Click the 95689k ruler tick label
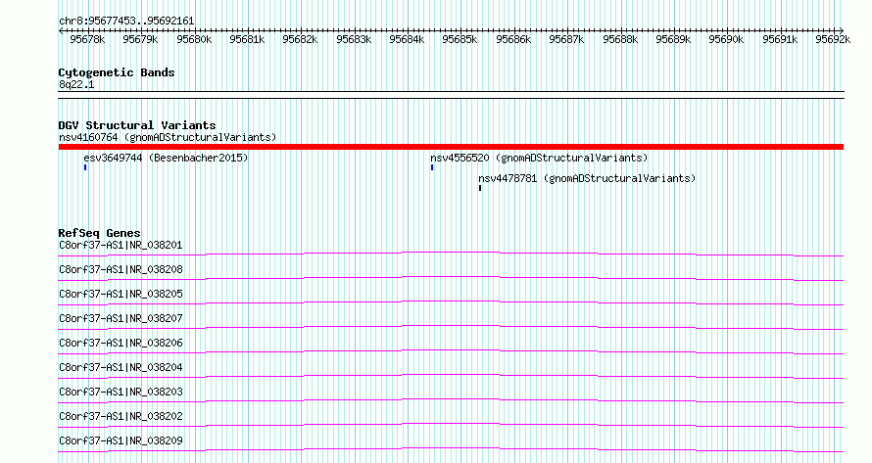872x463 pixels. point(673,39)
